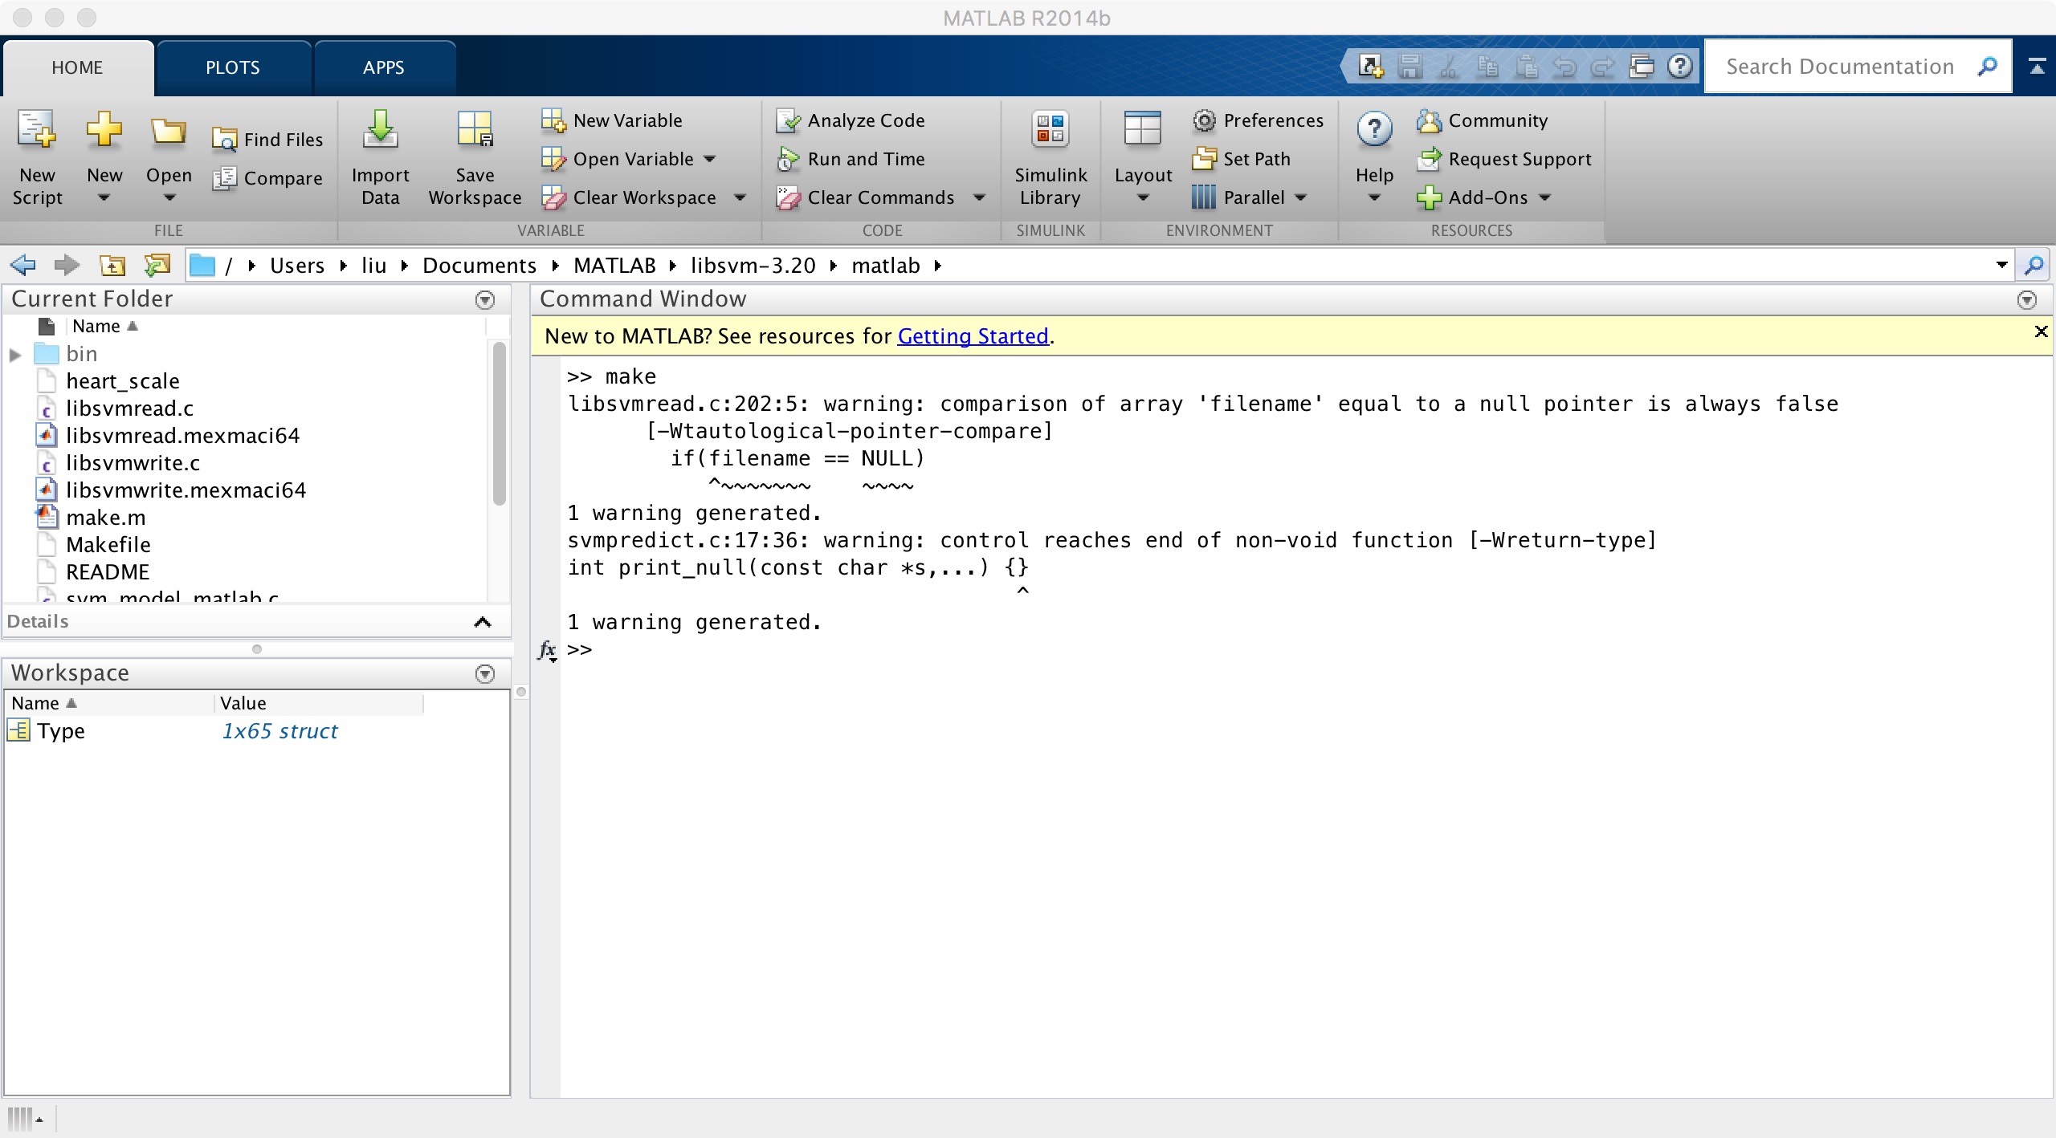Minimize the toolstrip ribbon

coord(2037,66)
